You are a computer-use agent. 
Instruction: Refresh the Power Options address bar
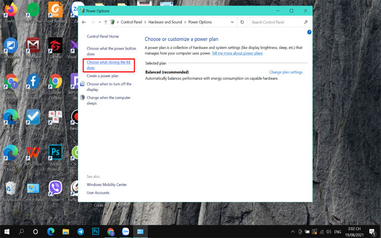click(x=242, y=22)
